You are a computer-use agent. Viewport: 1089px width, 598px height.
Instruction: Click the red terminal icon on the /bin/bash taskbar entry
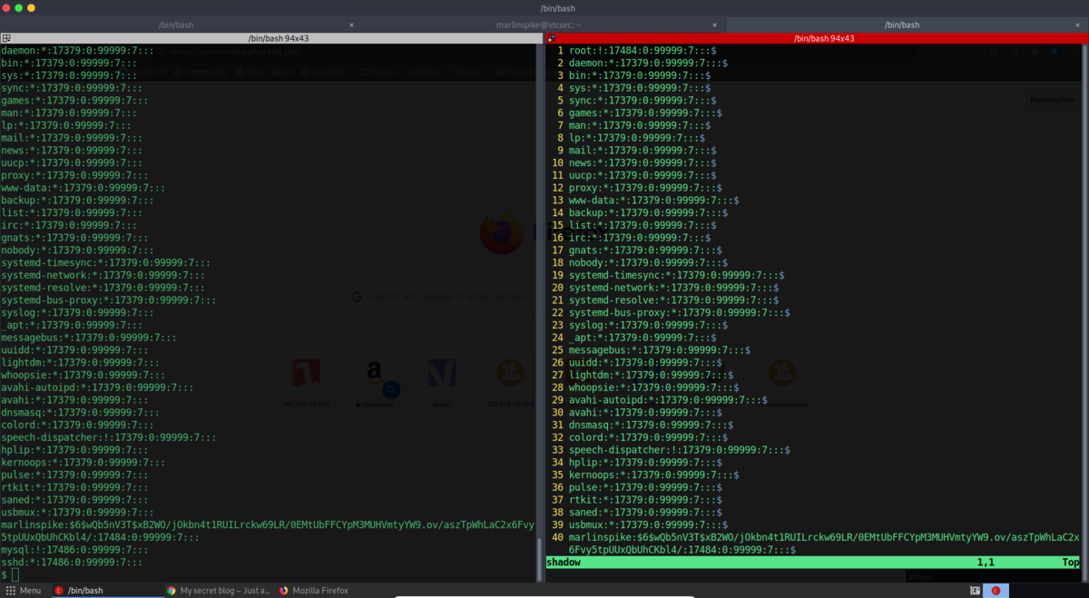point(60,590)
